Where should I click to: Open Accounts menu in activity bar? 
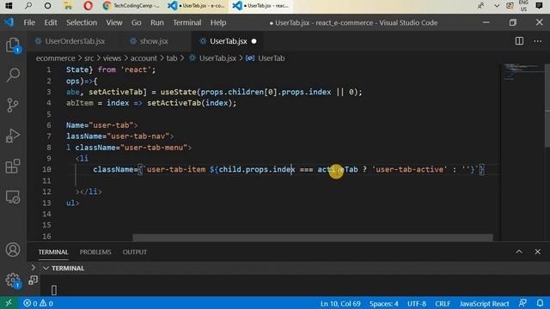tap(13, 250)
